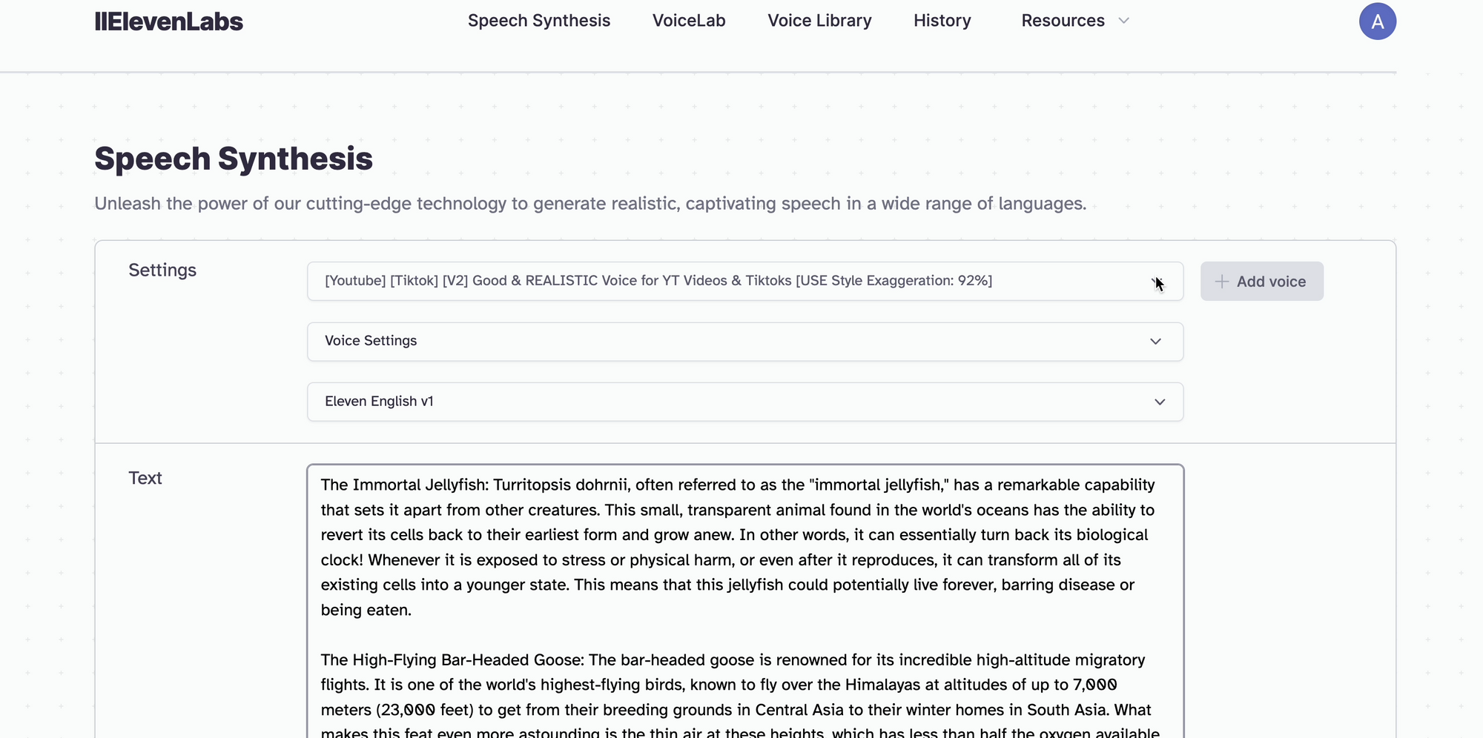The width and height of the screenshot is (1483, 738).
Task: Click inside the text input area
Action: point(745,601)
